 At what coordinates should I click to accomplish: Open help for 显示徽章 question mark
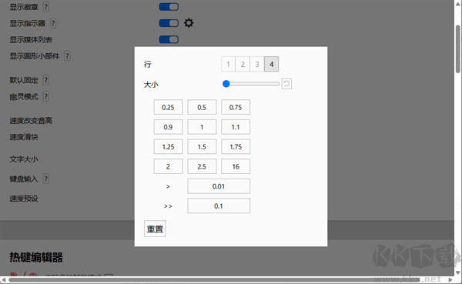45,7
